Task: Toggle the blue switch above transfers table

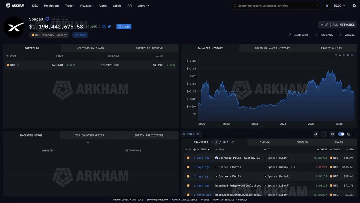Action: (x=341, y=134)
